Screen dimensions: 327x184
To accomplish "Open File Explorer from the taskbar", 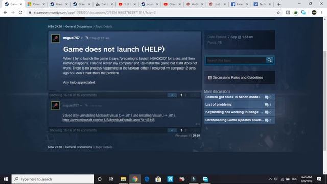I will (123, 179).
